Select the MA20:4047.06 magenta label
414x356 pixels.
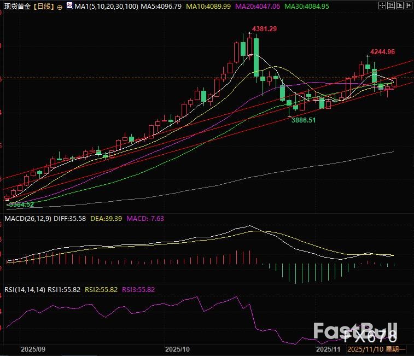point(257,7)
